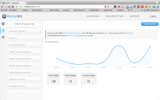This screenshot has width=160, height=100.
Task: Bookmark this page with the star icon
Action: pos(111,7)
